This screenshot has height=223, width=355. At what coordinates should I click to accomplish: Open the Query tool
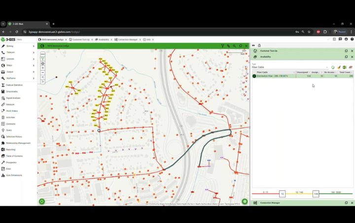pos(8,130)
